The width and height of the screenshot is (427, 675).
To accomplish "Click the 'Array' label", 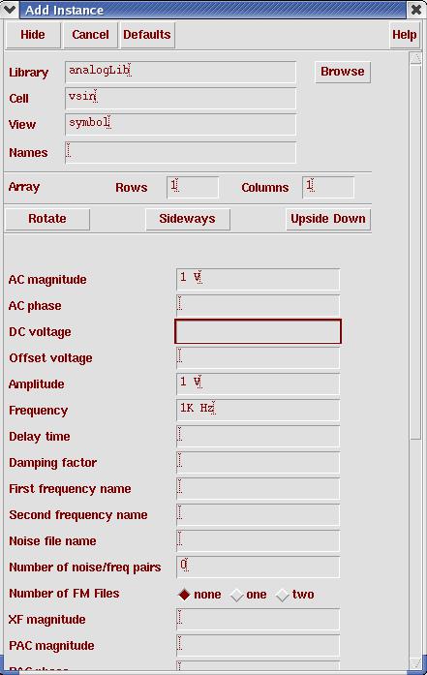I will pos(24,187).
